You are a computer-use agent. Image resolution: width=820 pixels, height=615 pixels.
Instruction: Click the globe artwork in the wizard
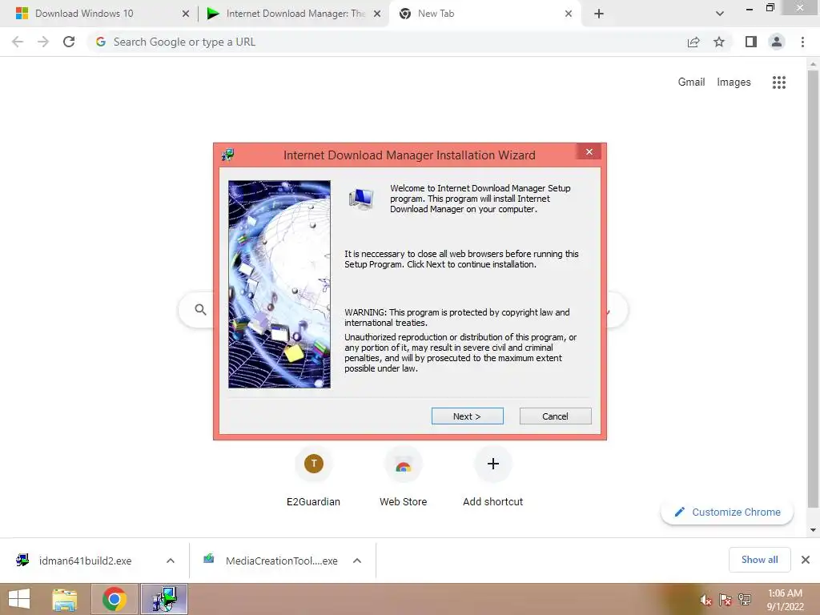(x=279, y=284)
